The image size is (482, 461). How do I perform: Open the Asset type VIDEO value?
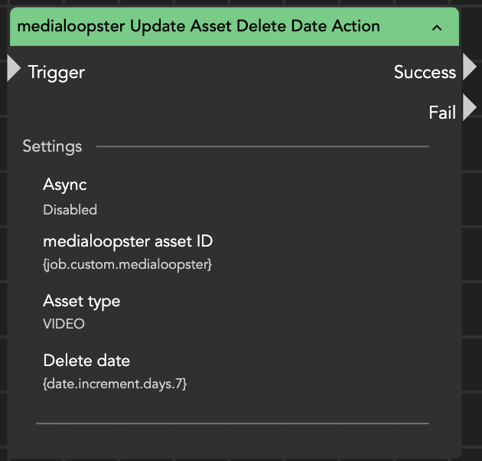pyautogui.click(x=64, y=324)
